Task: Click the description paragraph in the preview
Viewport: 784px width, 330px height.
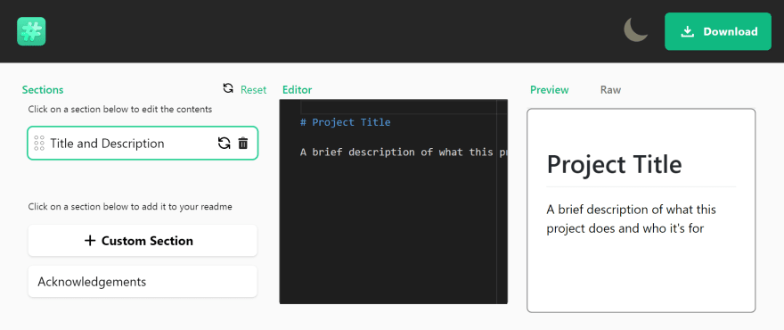Action: tap(631, 219)
